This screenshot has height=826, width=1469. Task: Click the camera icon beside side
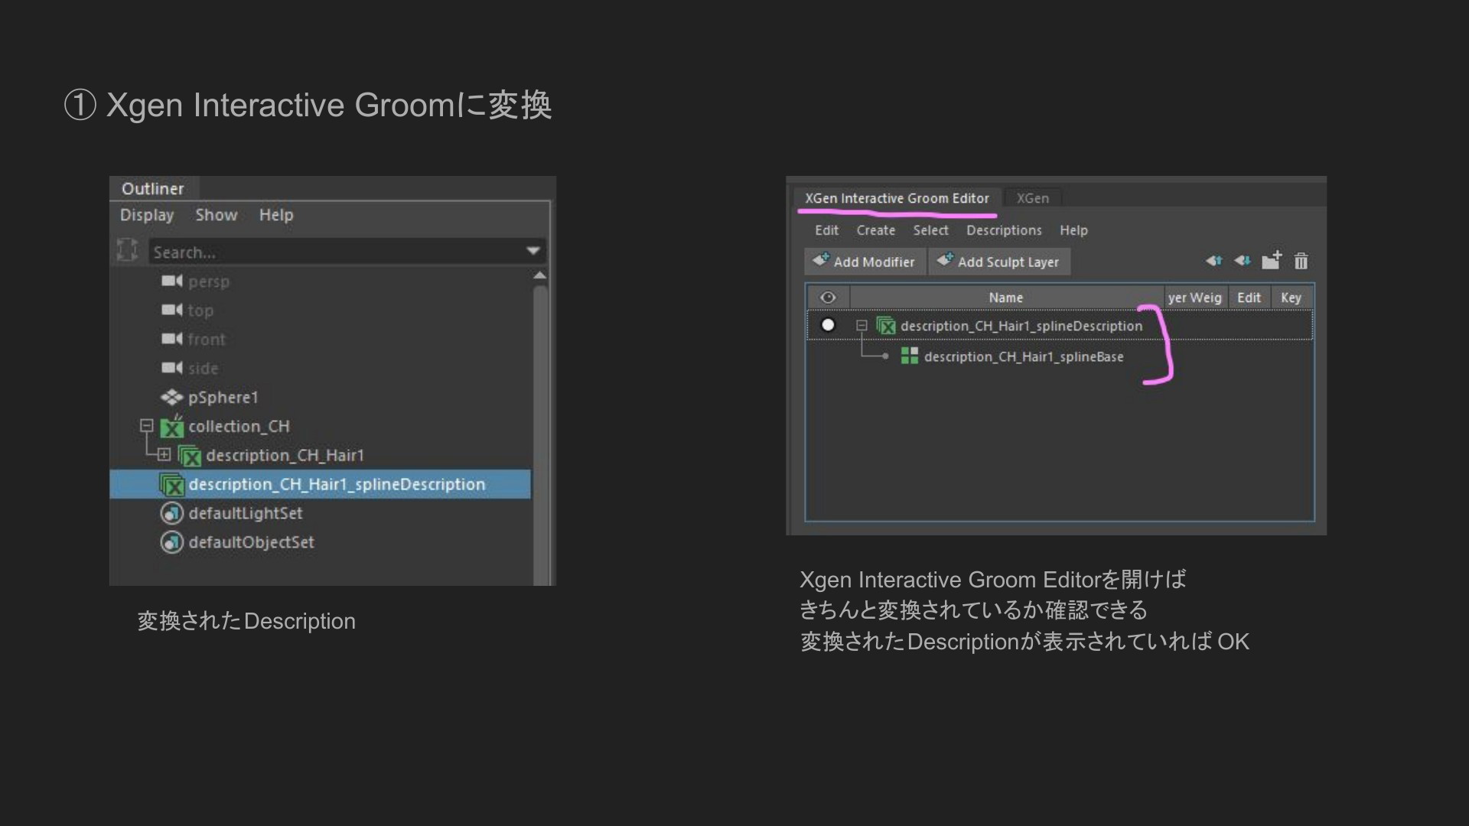click(x=171, y=368)
